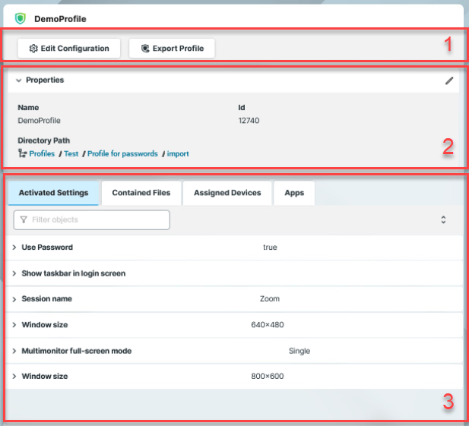The image size is (469, 426).
Task: Switch to the Contained Files tab
Action: click(141, 193)
